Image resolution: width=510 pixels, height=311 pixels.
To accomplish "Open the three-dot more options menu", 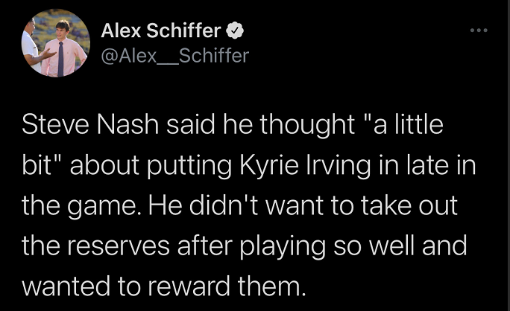I will click(478, 31).
